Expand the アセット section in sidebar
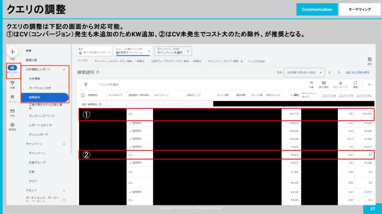Viewport: 382px width, 214px height. click(x=64, y=191)
